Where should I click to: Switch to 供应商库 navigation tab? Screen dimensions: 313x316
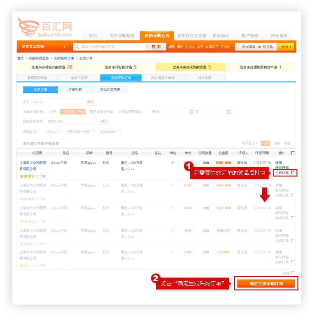pos(221,36)
